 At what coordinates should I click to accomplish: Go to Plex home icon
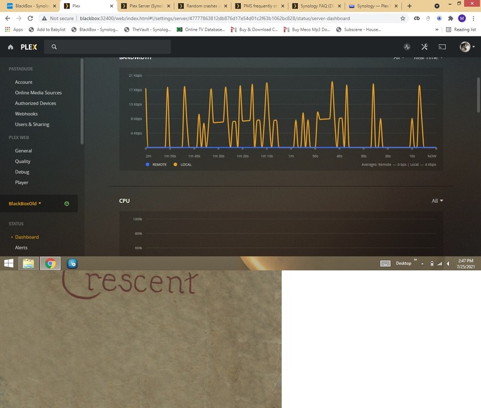point(11,47)
